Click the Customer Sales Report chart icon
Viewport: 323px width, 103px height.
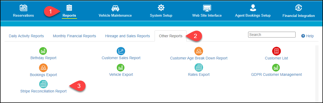click(121, 51)
